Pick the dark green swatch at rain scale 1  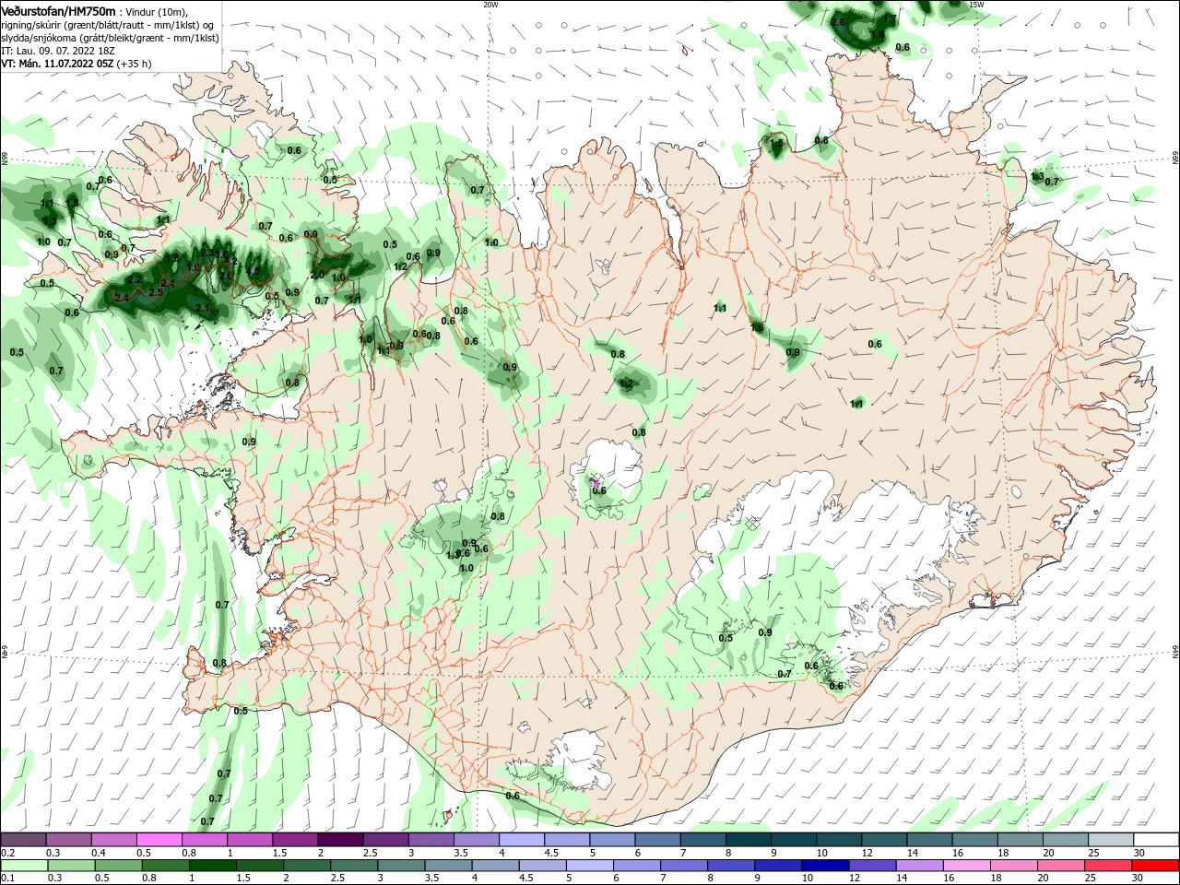coord(214,866)
